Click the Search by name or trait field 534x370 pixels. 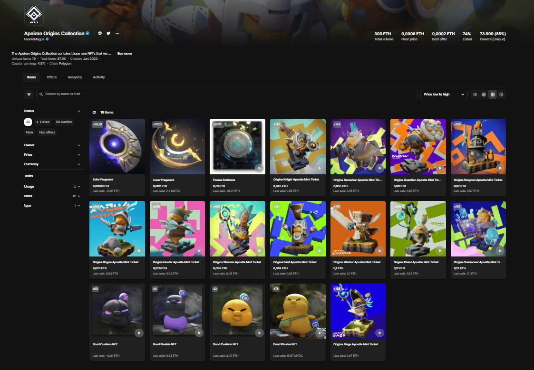coord(227,94)
